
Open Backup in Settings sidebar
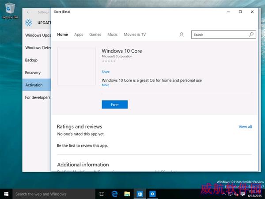coord(37,60)
